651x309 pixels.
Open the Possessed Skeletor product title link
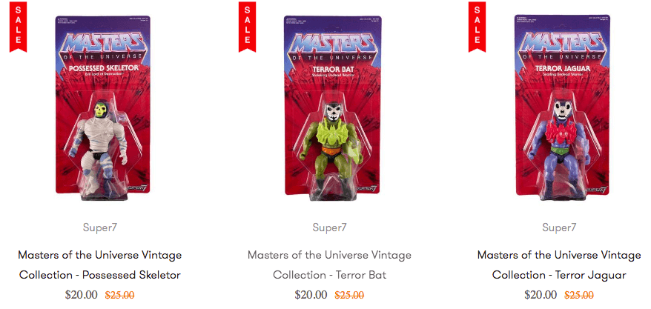[x=99, y=265]
